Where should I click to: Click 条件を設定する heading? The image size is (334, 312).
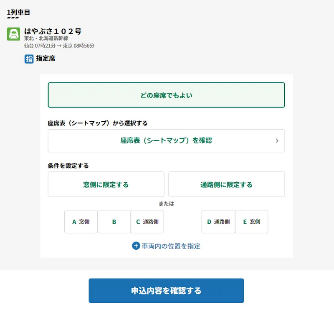pyautogui.click(x=68, y=166)
